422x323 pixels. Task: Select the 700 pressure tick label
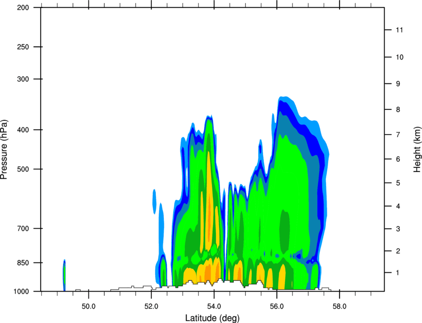(23, 229)
